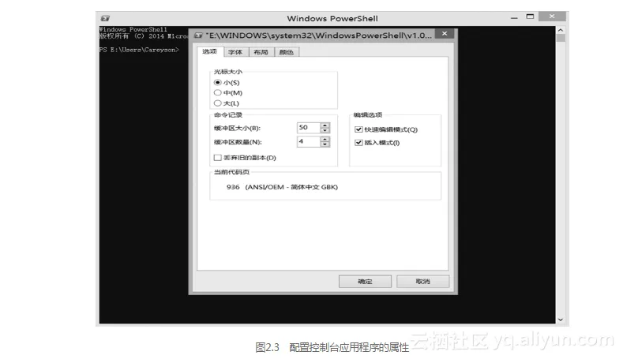Screen dimensions: 623x359
Task: Increase buffer count with the up arrow
Action: click(x=325, y=140)
